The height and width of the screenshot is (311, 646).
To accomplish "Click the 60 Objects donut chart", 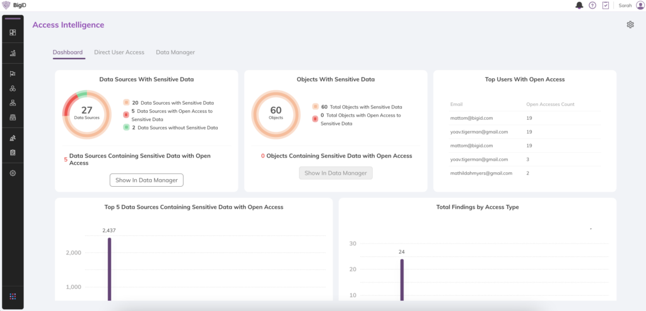I will [x=276, y=114].
